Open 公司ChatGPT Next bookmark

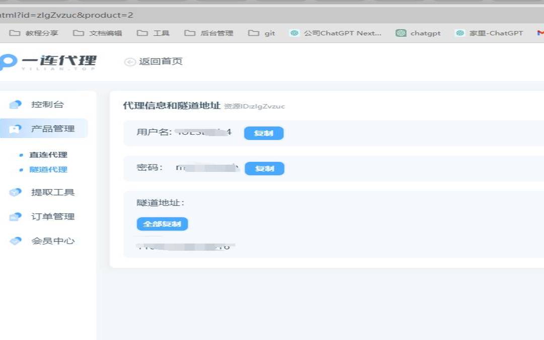336,33
